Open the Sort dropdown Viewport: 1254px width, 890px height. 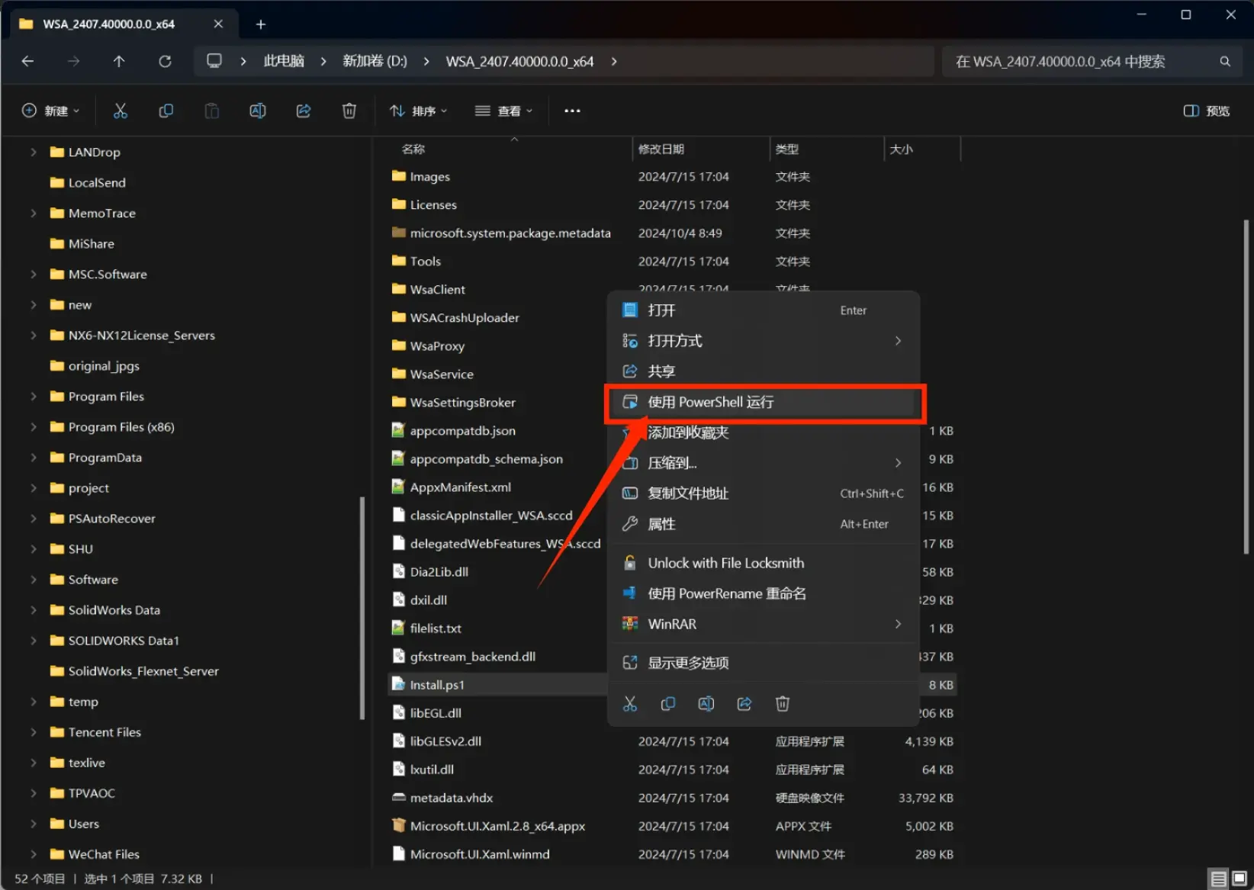point(418,111)
